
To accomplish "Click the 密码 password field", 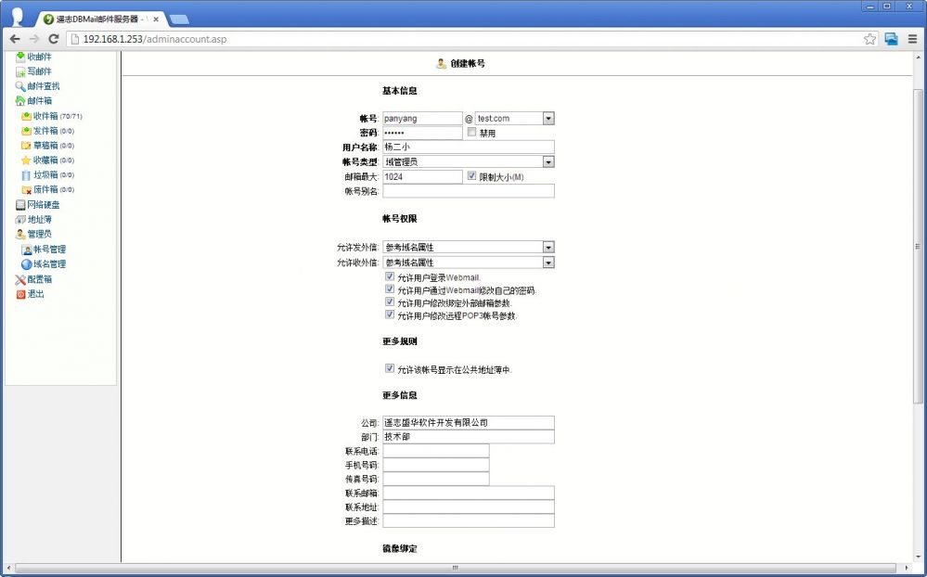I will 422,133.
